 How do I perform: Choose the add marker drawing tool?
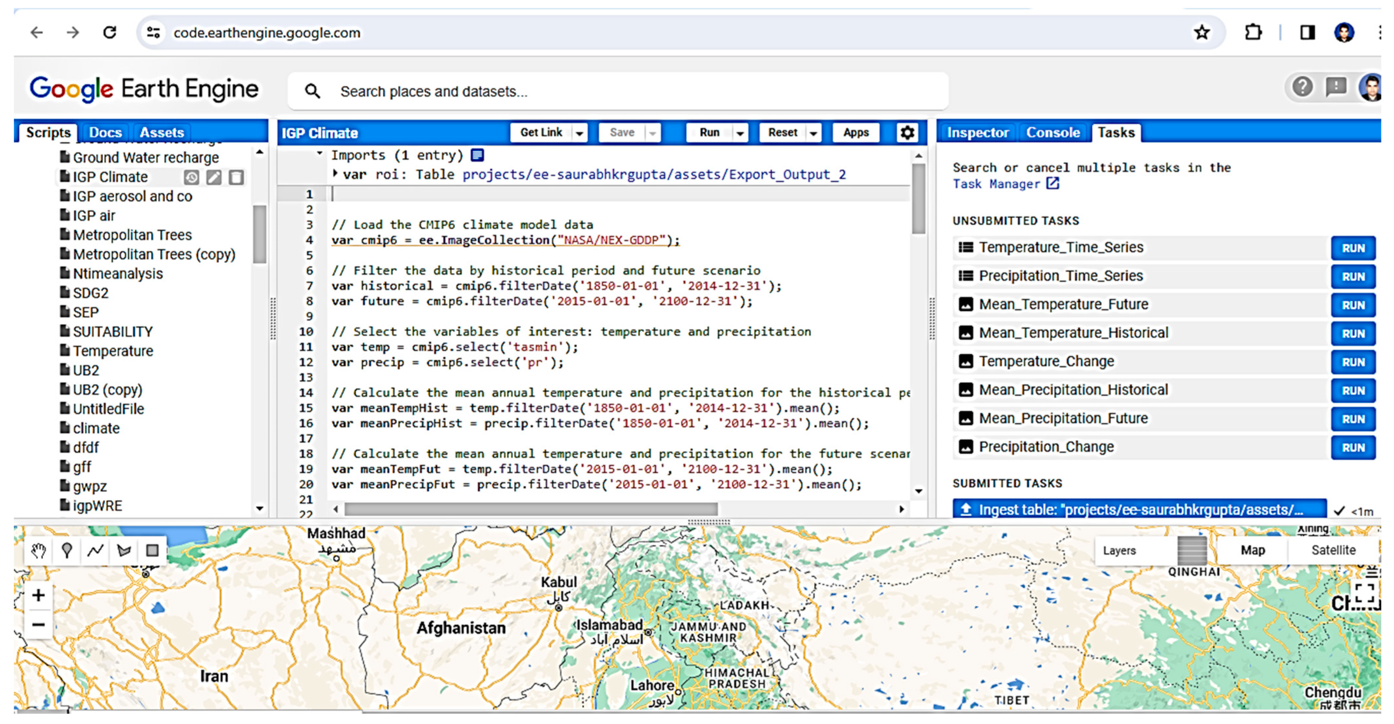click(67, 551)
